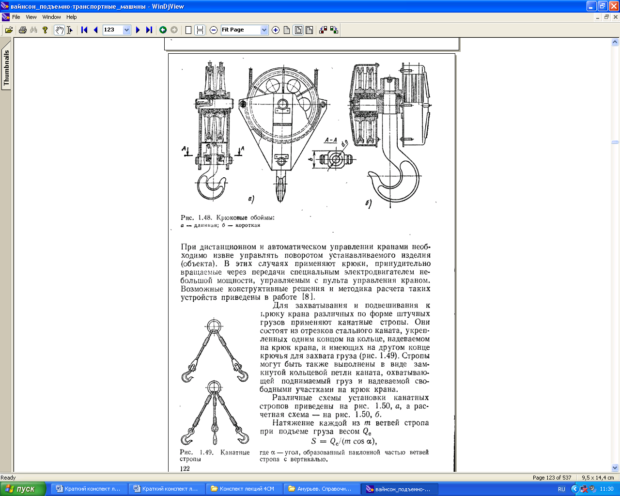Click the scroll up arrow of vertical scrollbar
This screenshot has width=620, height=496.
pos(615,42)
